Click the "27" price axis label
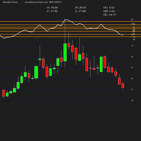This screenshot has width=141, height=141. [132, 68]
